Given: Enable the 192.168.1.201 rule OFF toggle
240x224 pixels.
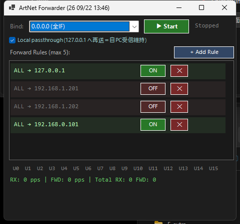Looking at the screenshot, I should click(153, 89).
